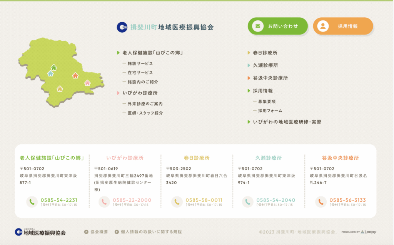
Task: Click the green phone icon for 0585-54-2231
Action: click(x=32, y=202)
